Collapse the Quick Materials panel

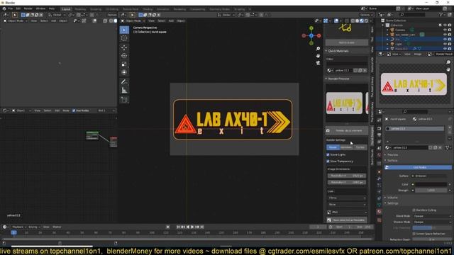click(338, 51)
